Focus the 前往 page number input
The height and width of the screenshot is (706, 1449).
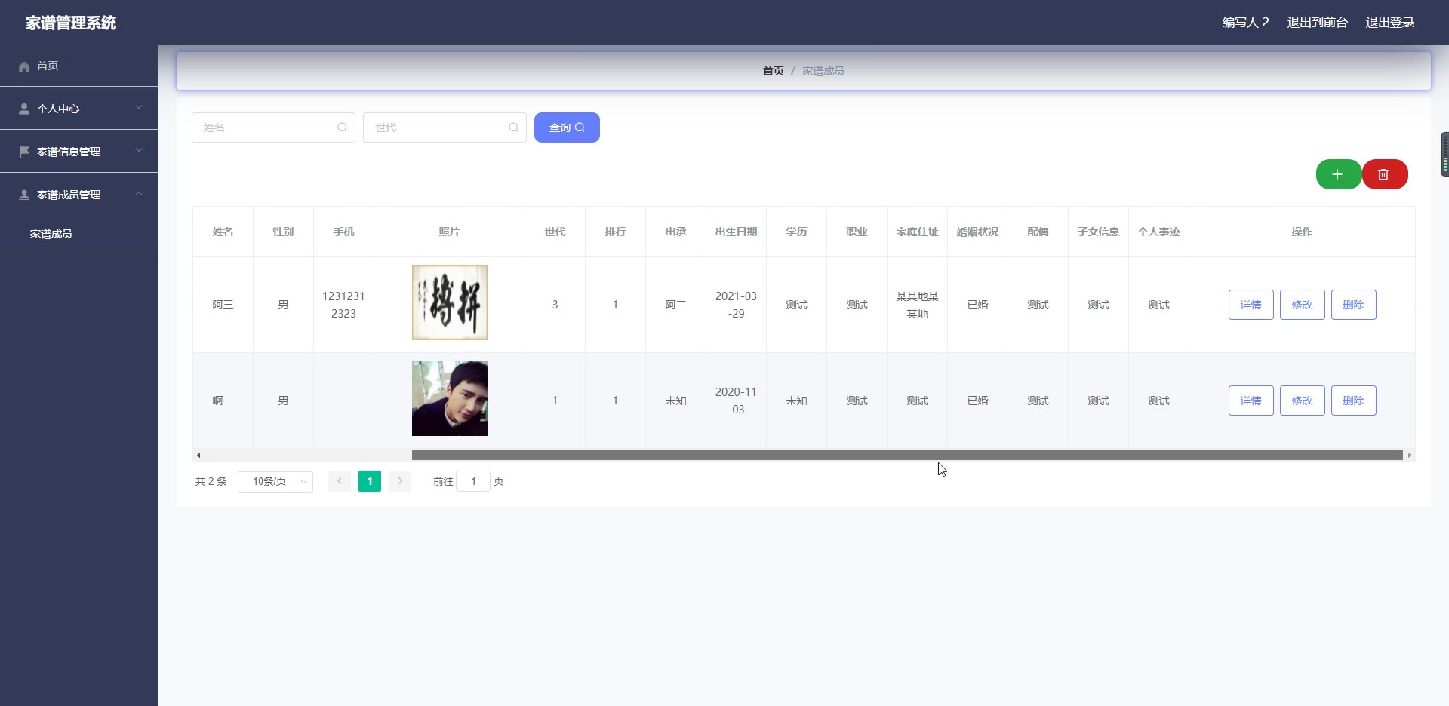tap(473, 481)
